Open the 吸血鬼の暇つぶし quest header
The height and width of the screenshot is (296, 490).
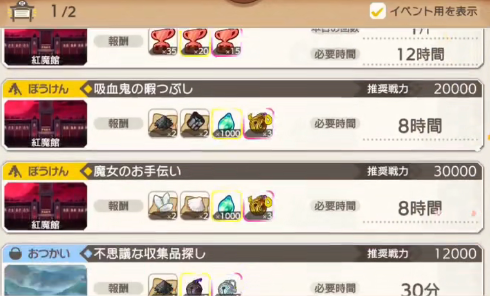[x=243, y=89]
